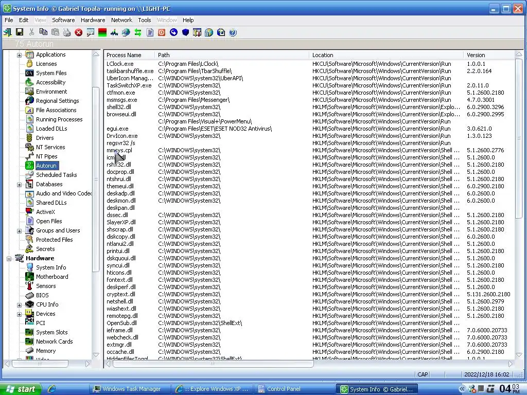Viewport: 527px width, 395px height.
Task: Open the Help menu
Action: point(188,20)
